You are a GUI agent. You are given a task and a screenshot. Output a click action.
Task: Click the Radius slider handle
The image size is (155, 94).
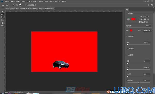127,45
